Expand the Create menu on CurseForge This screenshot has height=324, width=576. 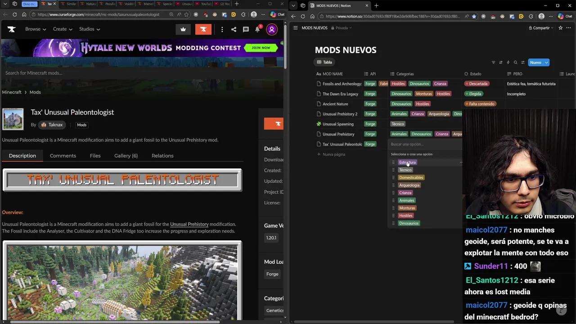[63, 29]
